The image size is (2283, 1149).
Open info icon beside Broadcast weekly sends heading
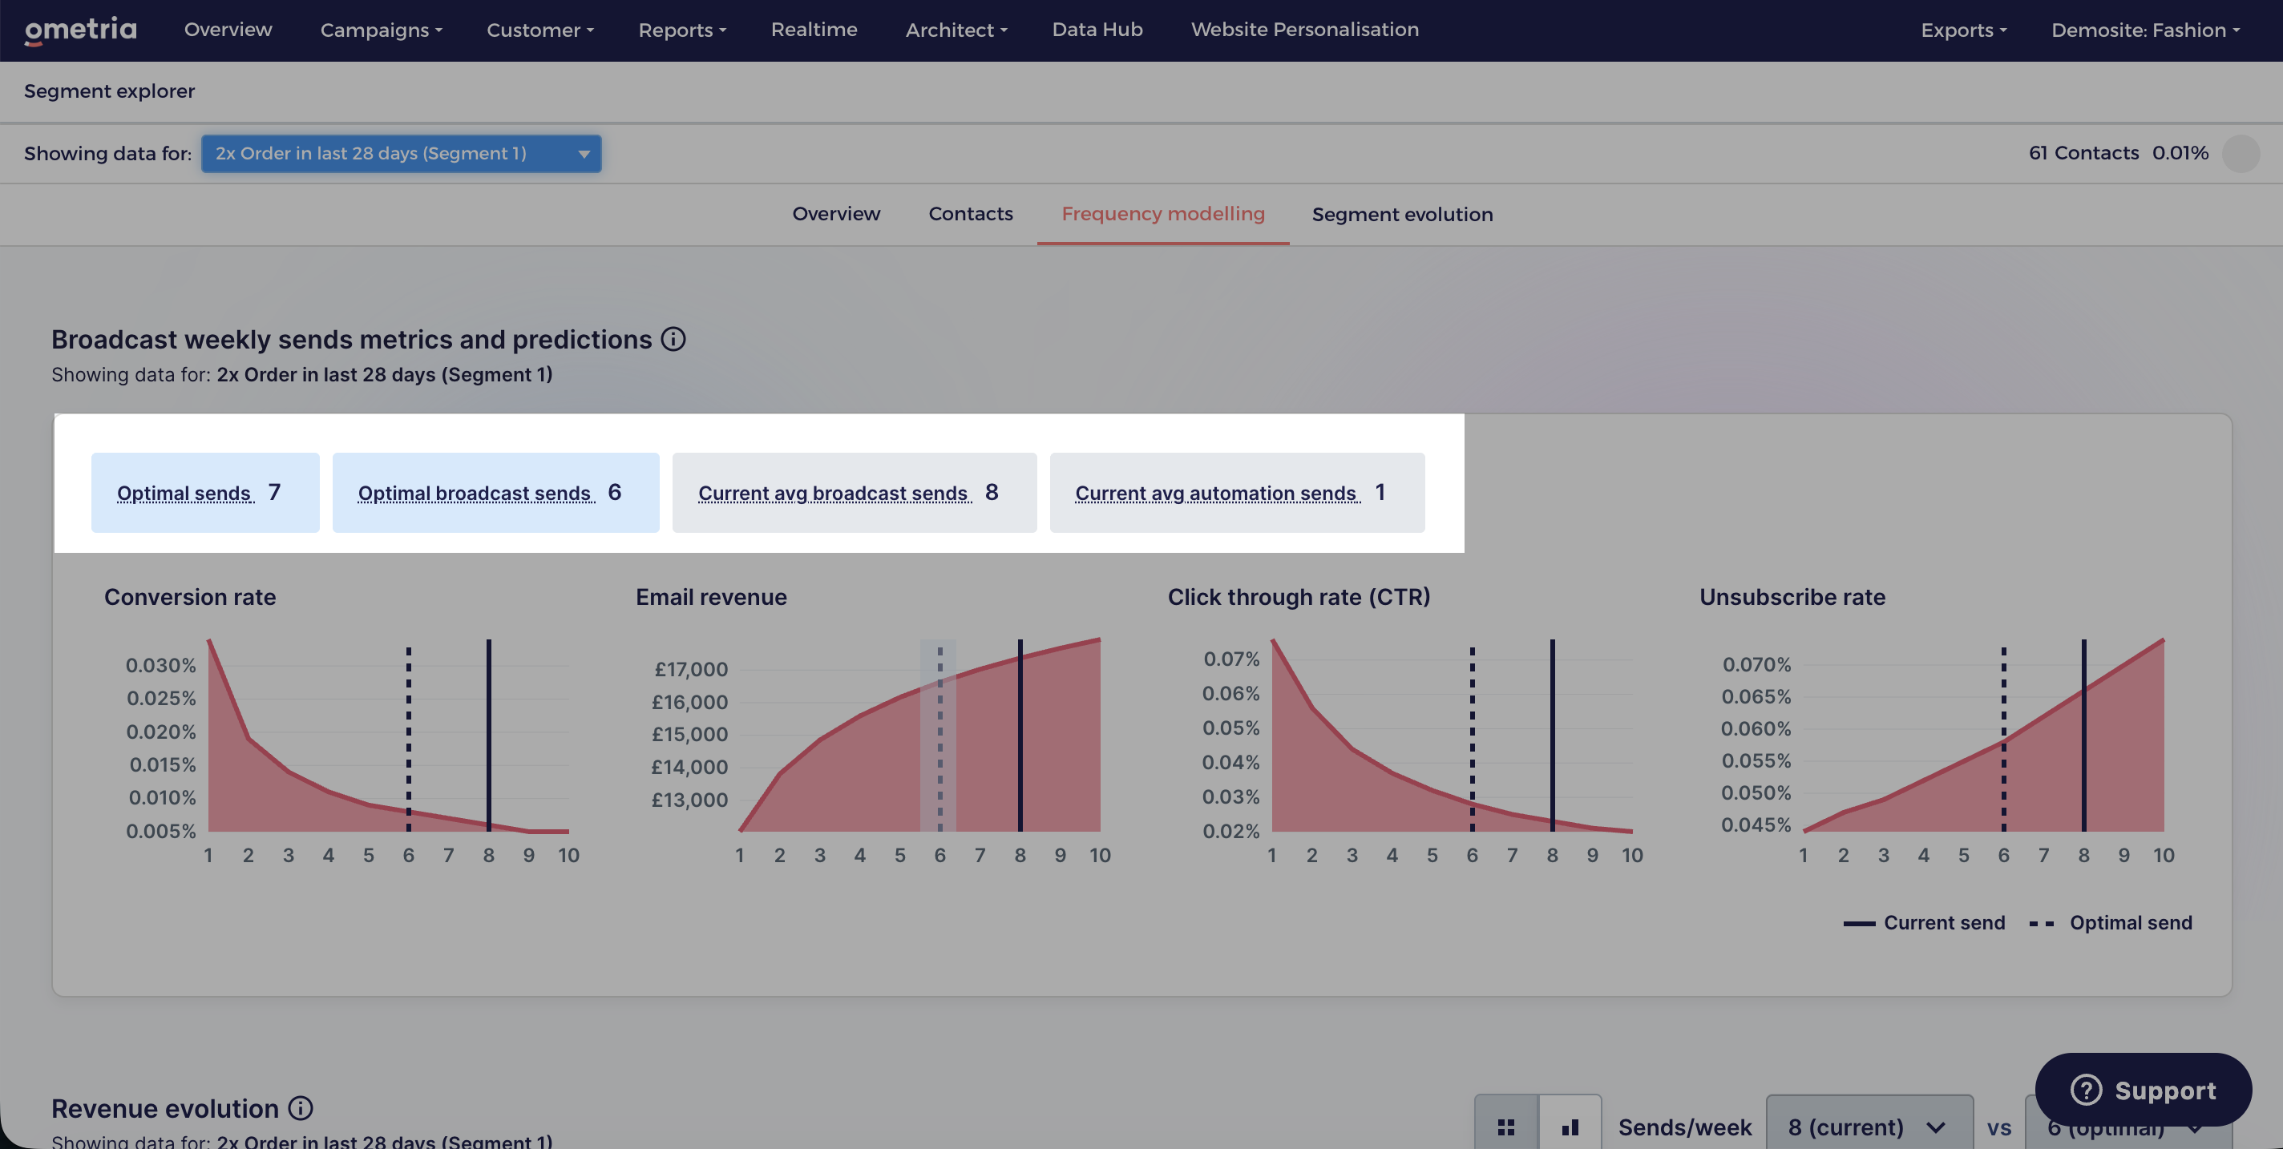tap(673, 339)
